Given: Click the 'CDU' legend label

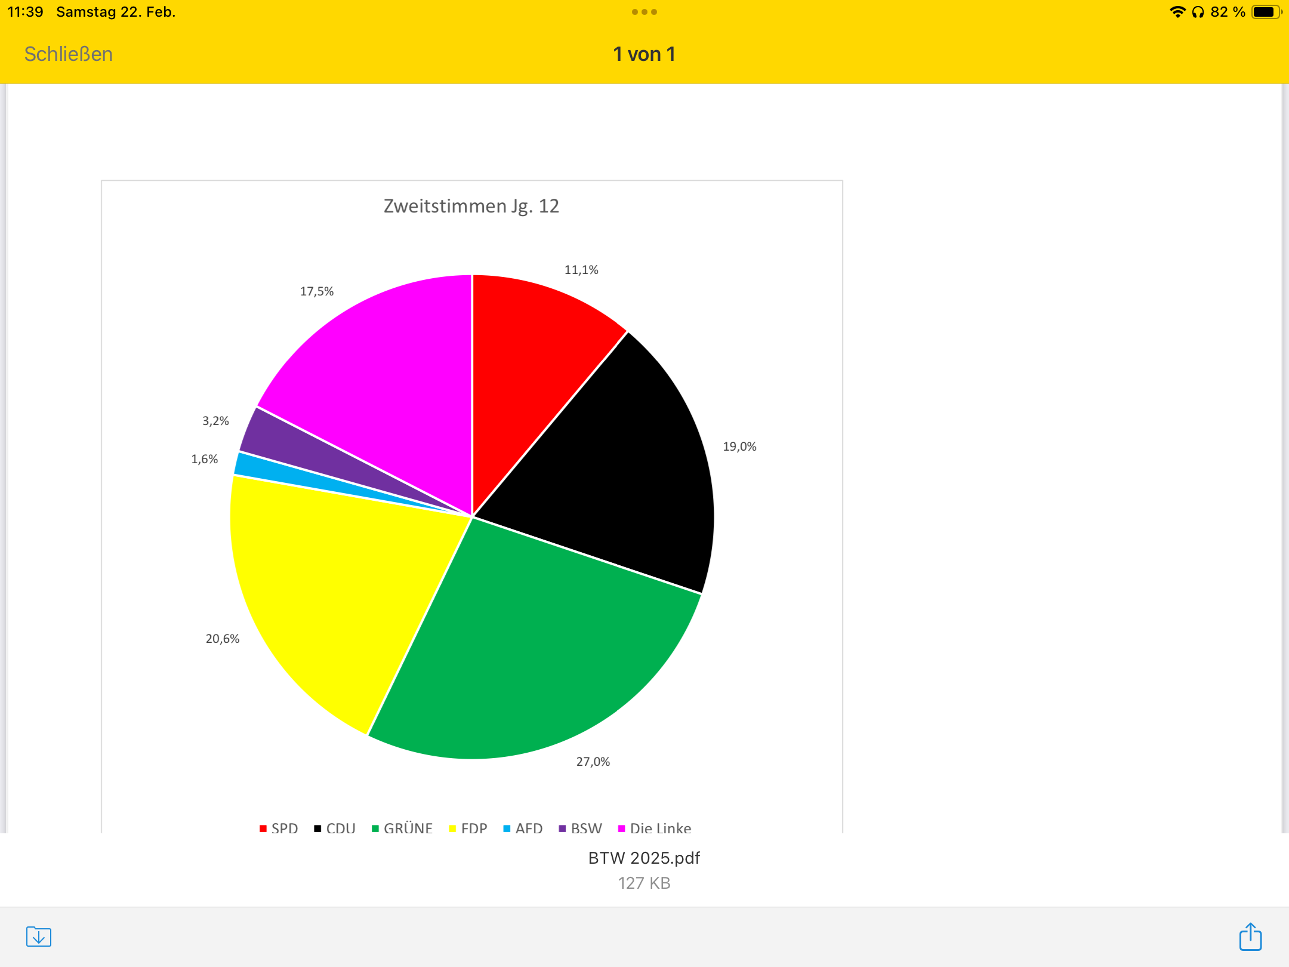Looking at the screenshot, I should (341, 828).
